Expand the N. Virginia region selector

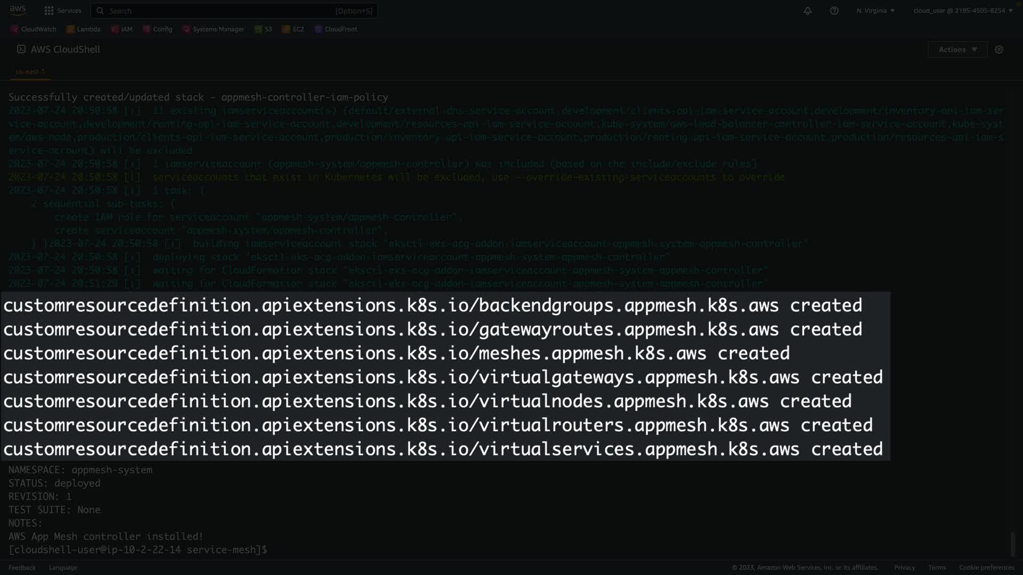click(x=875, y=11)
